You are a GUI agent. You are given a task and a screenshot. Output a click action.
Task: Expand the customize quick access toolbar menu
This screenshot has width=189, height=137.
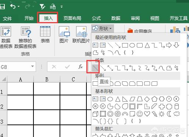point(61,6)
